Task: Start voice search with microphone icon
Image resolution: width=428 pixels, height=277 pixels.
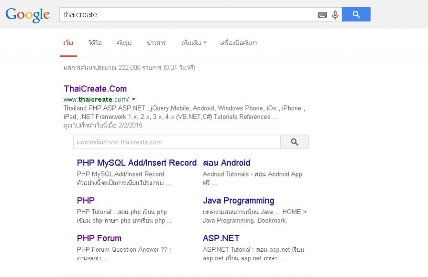Action: [x=335, y=15]
